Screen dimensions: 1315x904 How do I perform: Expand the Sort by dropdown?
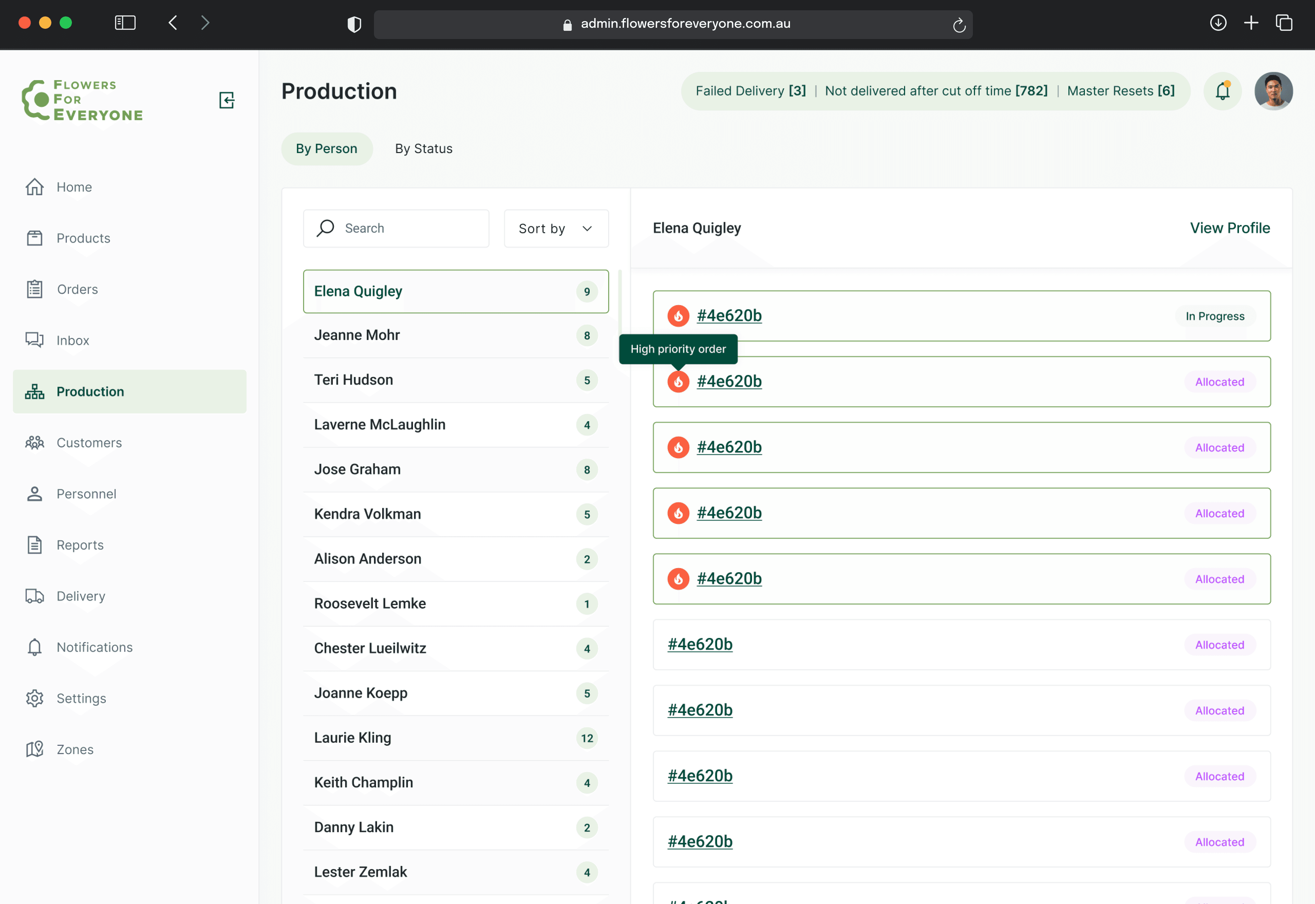click(556, 228)
